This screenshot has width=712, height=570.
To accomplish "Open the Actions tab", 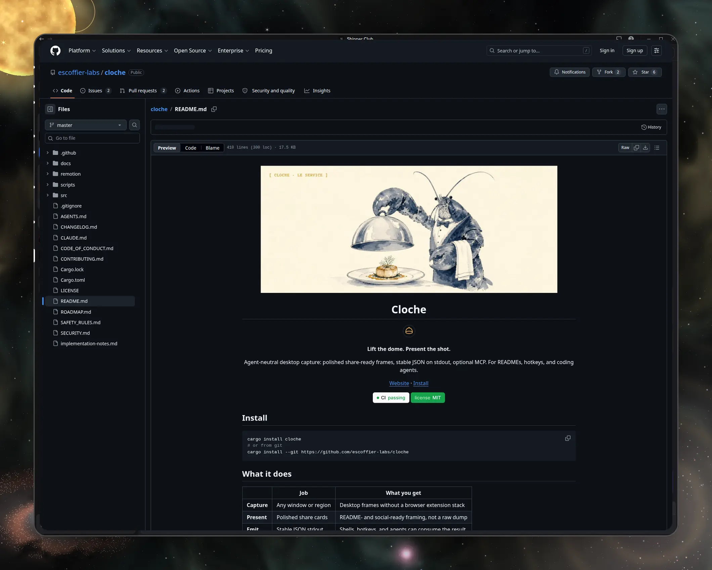I will tap(187, 91).
